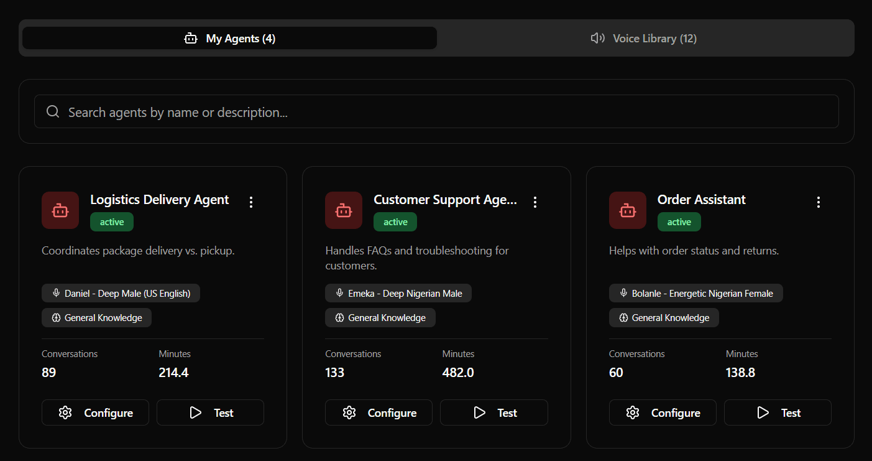This screenshot has width=872, height=461.
Task: Open Logistics Delivery Agent three-dot menu
Action: [x=251, y=202]
